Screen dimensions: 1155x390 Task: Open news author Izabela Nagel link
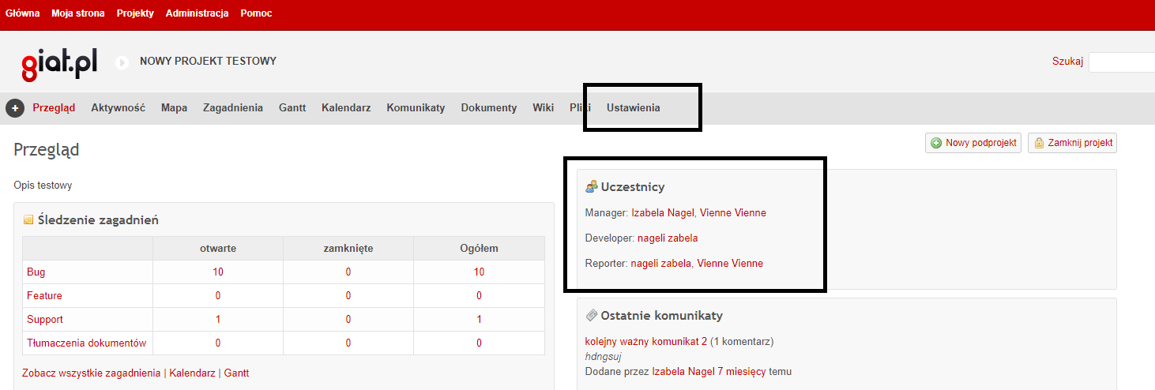coord(683,371)
